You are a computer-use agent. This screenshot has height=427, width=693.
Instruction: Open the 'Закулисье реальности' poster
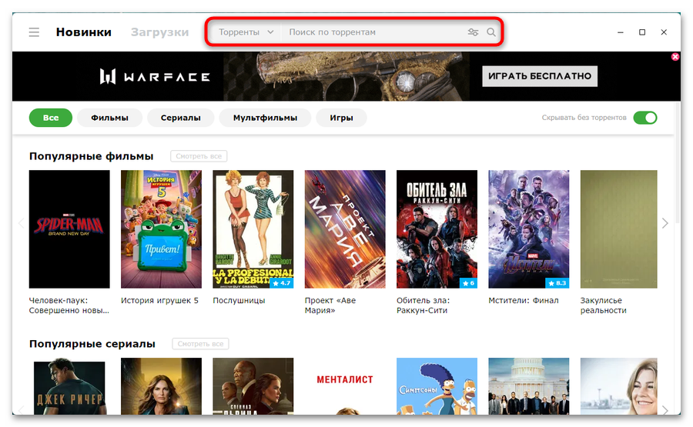[619, 229]
